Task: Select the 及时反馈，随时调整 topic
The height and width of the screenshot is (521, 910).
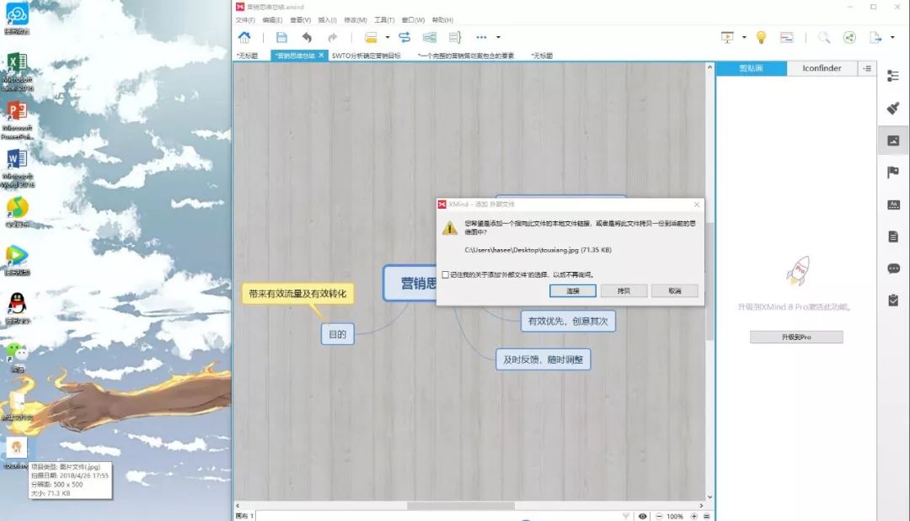Action: (543, 360)
